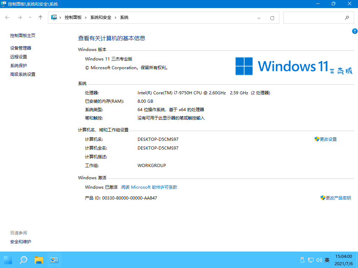The height and width of the screenshot is (268, 358).
Task: Click the back navigation arrow
Action: 7,17
